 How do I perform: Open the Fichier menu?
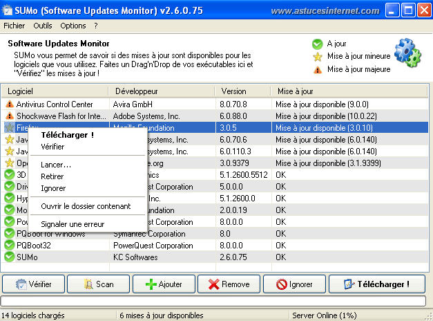14,26
